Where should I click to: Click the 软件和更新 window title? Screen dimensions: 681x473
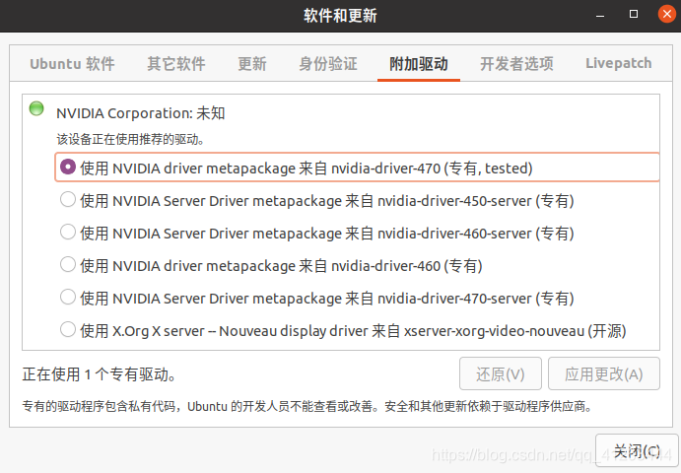coord(340,16)
